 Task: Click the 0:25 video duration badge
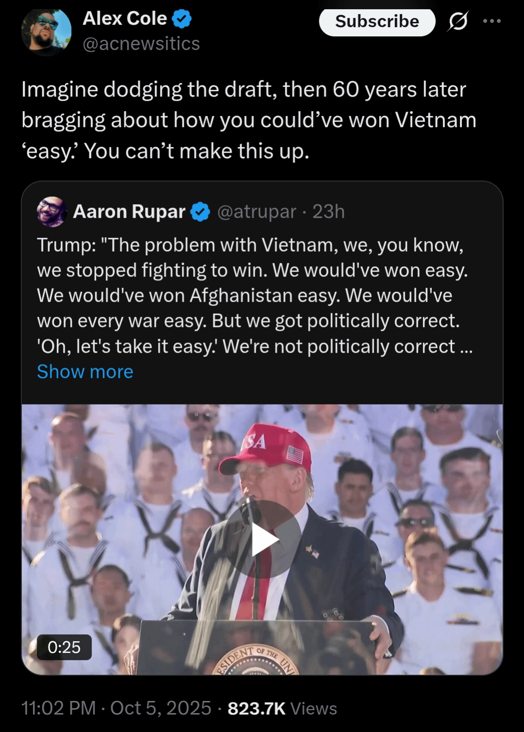64,647
